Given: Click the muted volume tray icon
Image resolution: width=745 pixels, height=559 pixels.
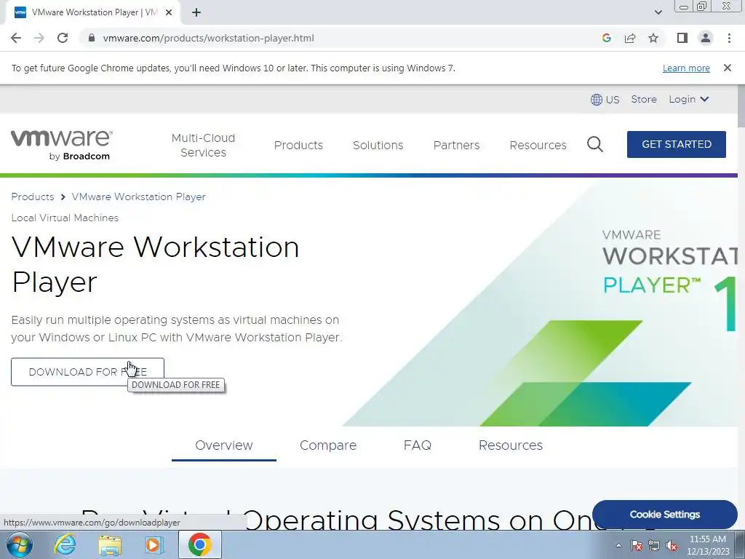Looking at the screenshot, I should tap(672, 545).
